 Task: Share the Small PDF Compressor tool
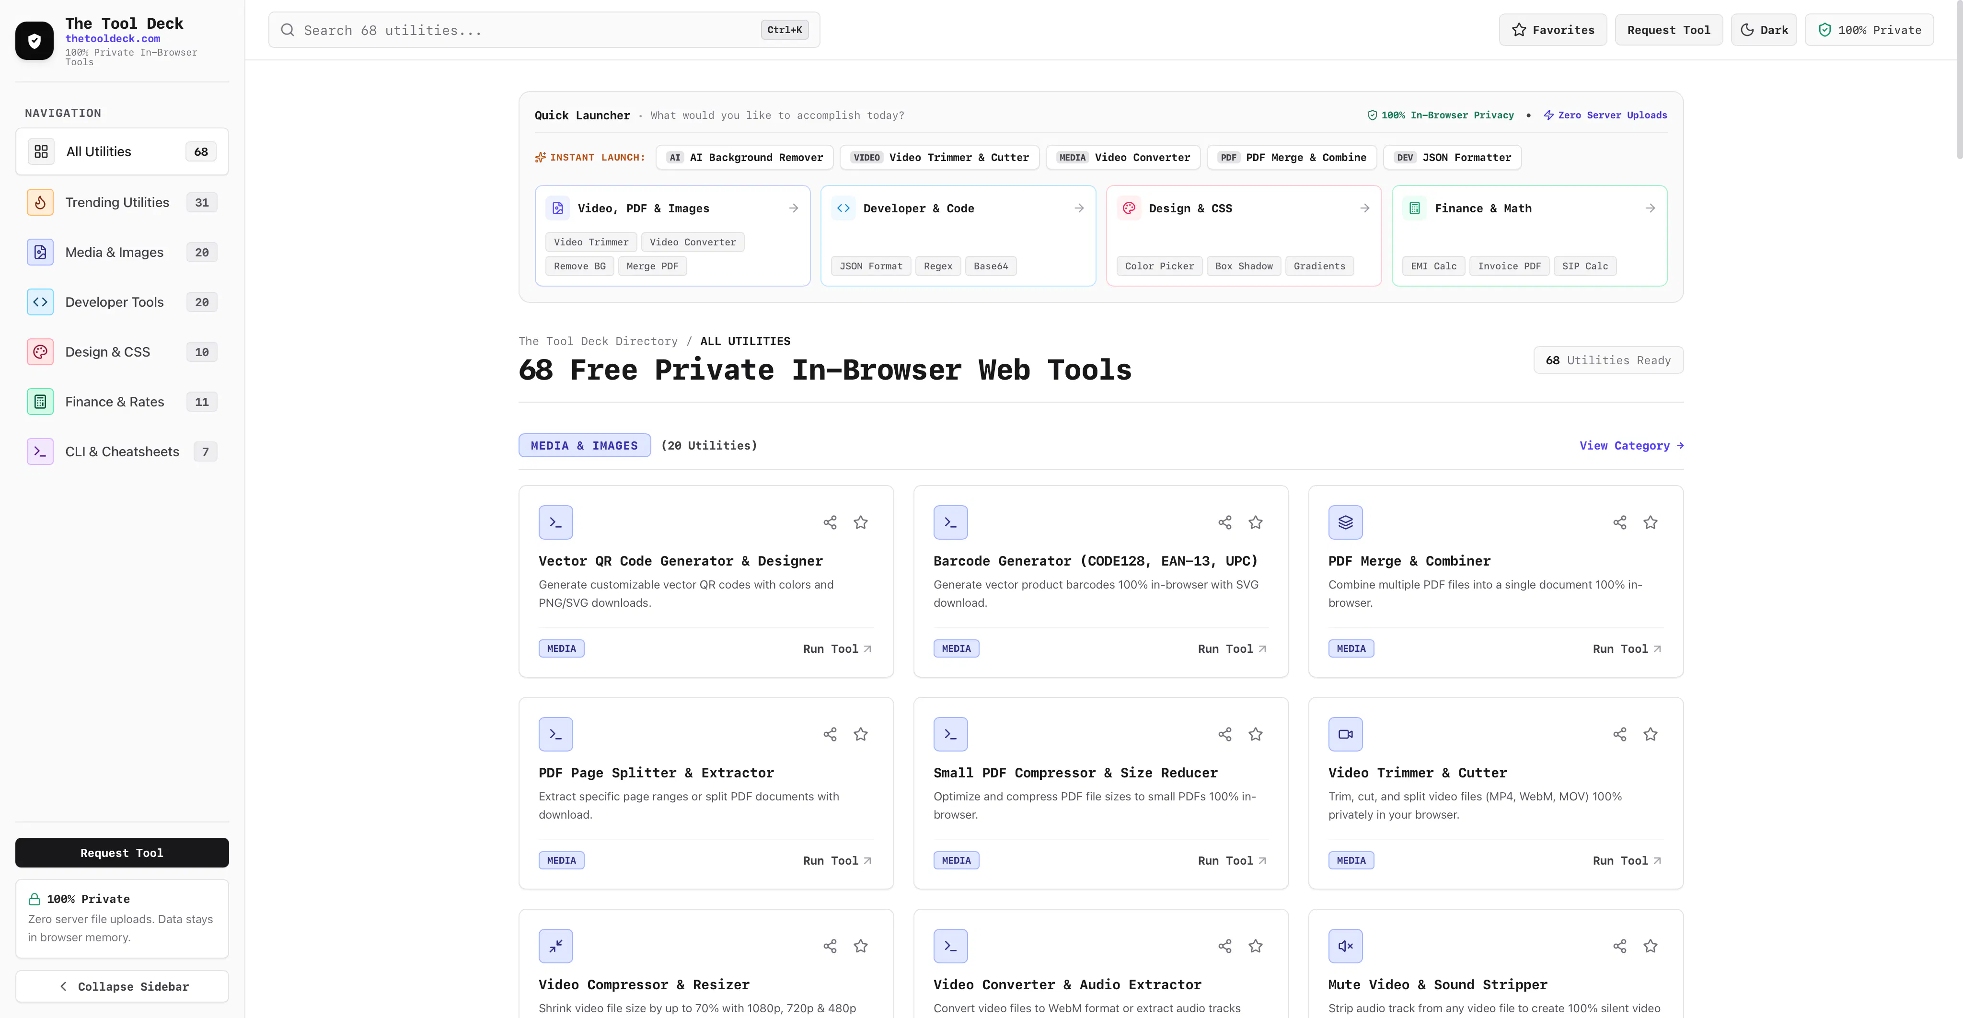coord(1224,734)
